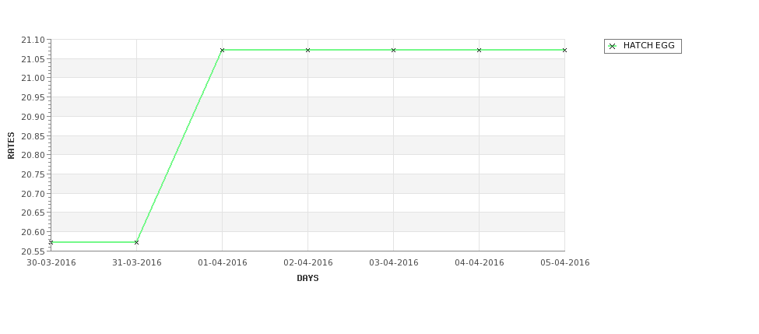Image resolution: width=759 pixels, height=334 pixels.
Task: Click the 05-04-2016 x-axis label
Action: pyautogui.click(x=565, y=263)
